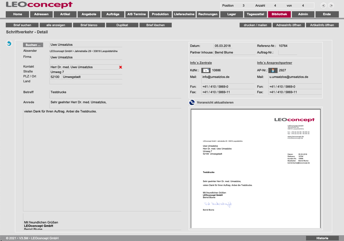Screen dimensions: 344x241
Task: Go to next record with right arrow
Action: (x=331, y=5)
